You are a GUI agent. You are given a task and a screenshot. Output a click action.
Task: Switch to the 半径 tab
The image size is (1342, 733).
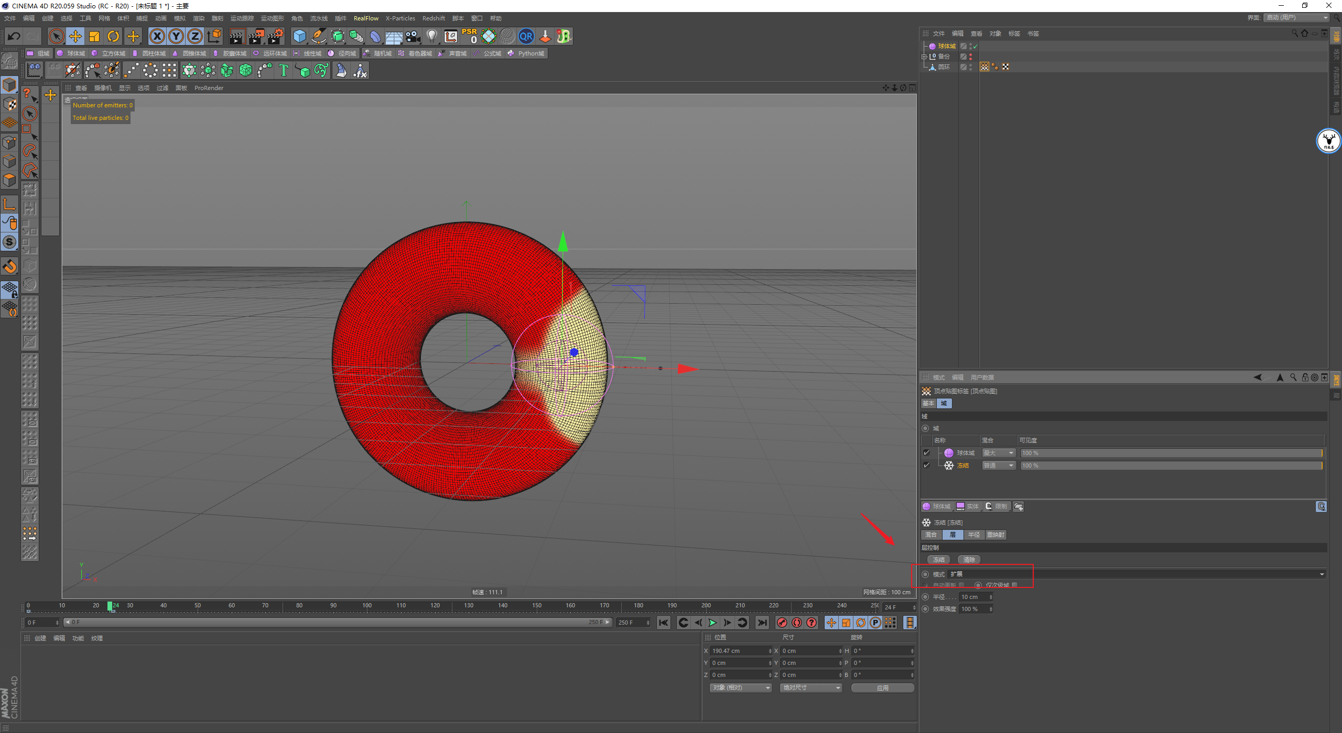click(973, 535)
